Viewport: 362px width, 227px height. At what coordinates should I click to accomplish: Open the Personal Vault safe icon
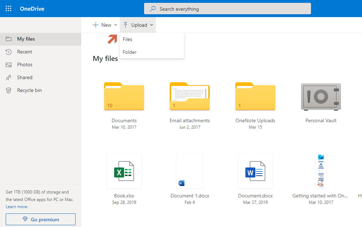(x=321, y=97)
